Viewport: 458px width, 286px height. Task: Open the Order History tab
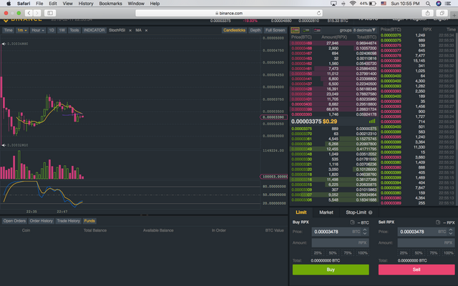coord(42,221)
